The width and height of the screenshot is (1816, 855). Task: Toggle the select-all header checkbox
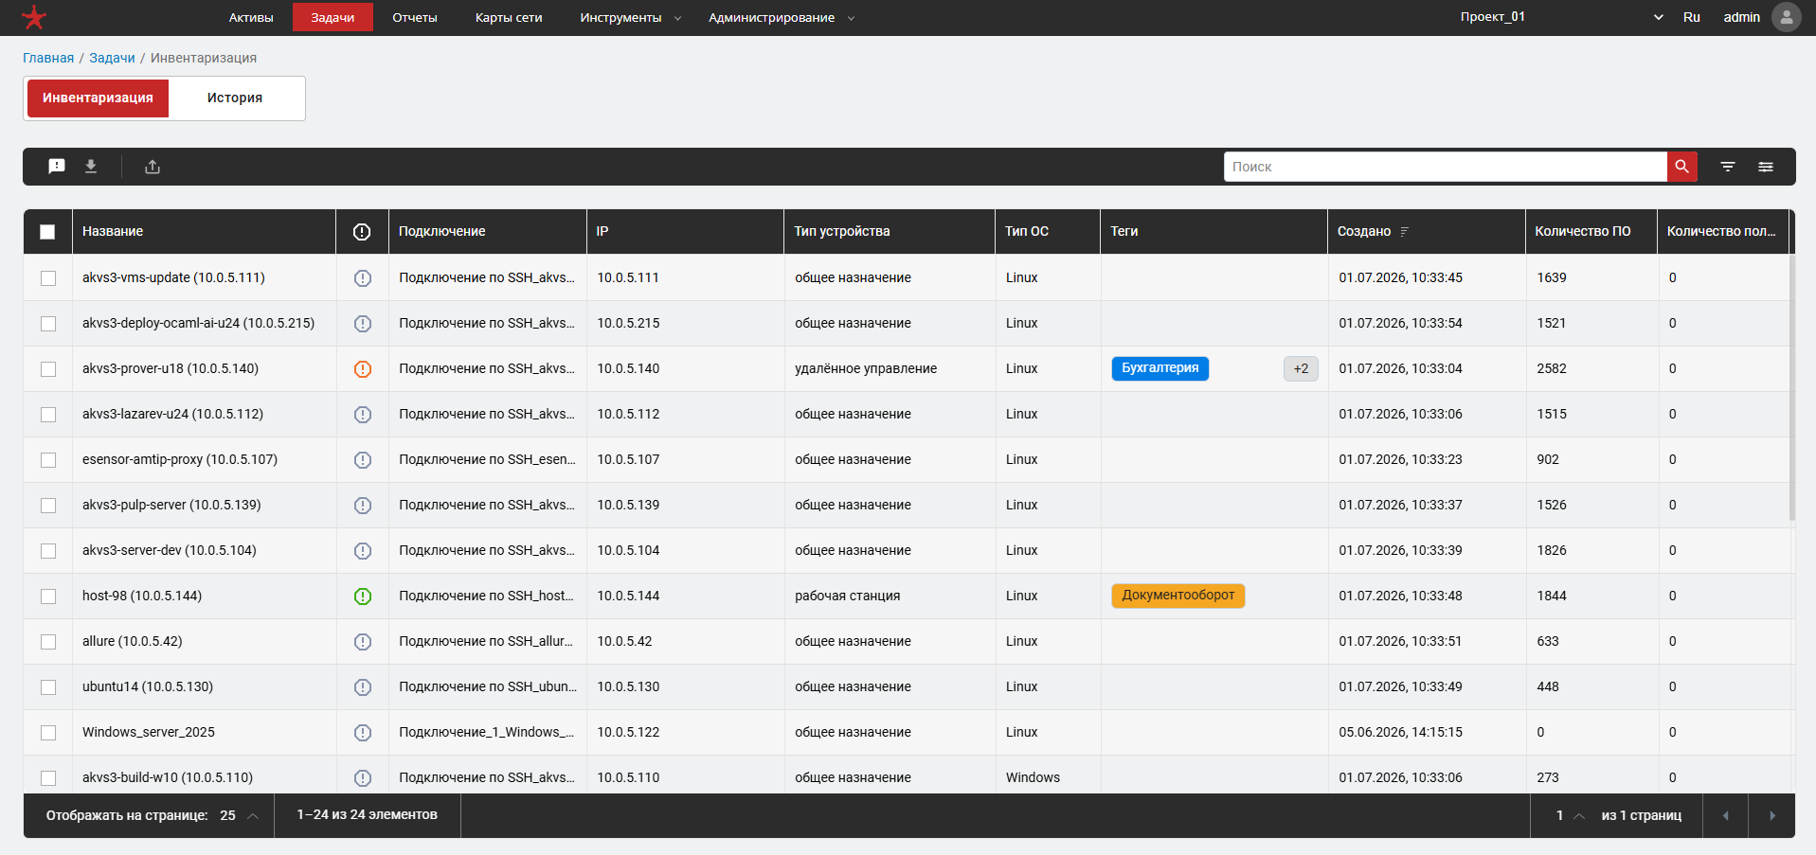tap(47, 232)
